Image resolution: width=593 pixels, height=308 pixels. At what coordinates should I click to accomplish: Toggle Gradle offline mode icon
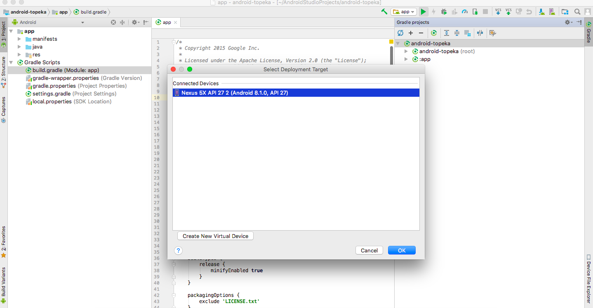coord(480,33)
